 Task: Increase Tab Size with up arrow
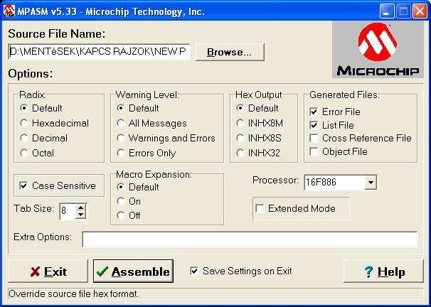[x=81, y=208]
